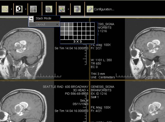Pick the 1 x 8 cell in layout grid picker

point(92,25)
